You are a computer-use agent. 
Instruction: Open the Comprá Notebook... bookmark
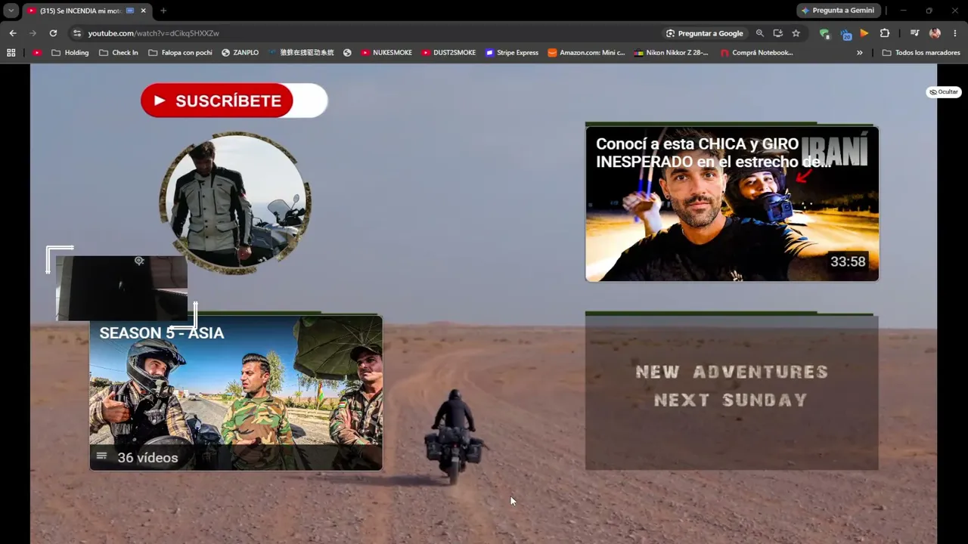click(x=756, y=53)
